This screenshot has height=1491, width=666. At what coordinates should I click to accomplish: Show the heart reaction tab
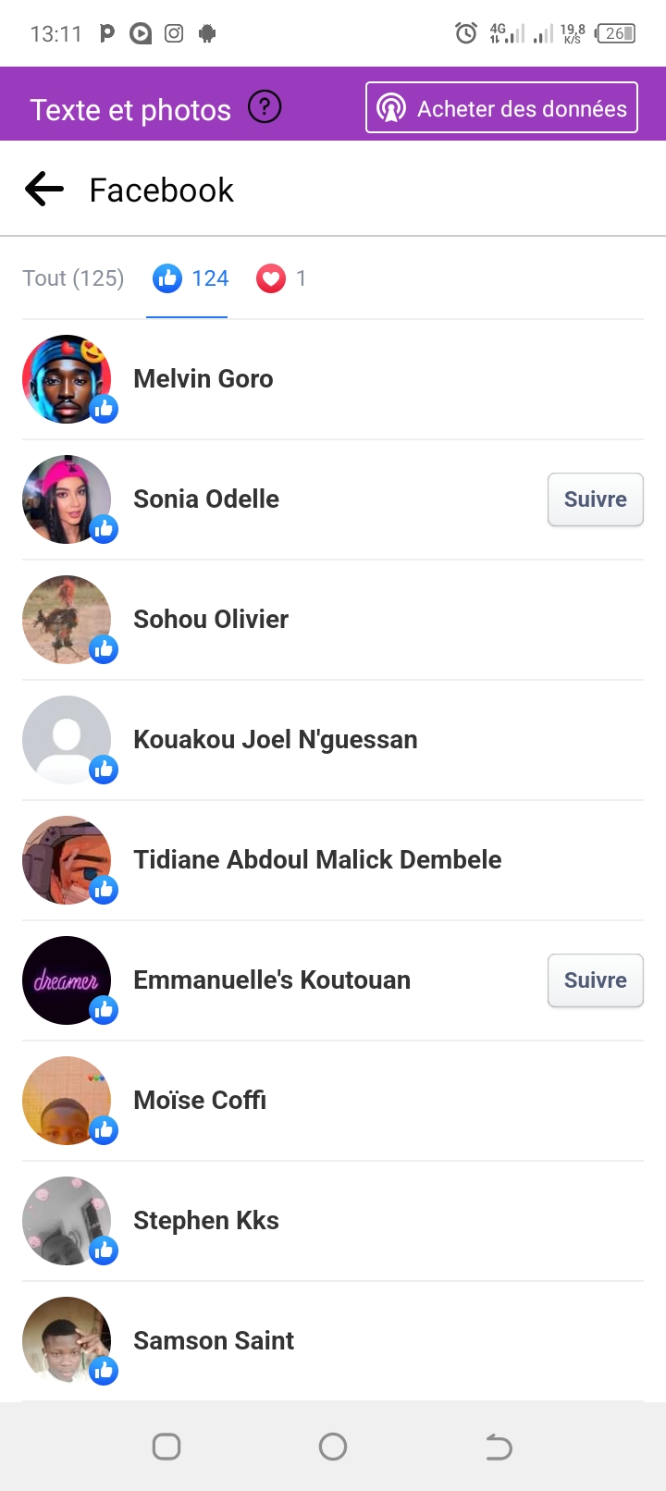(281, 278)
